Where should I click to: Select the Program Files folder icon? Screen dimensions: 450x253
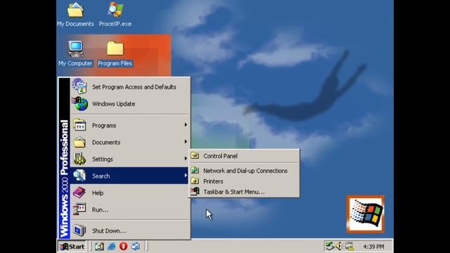(x=115, y=53)
